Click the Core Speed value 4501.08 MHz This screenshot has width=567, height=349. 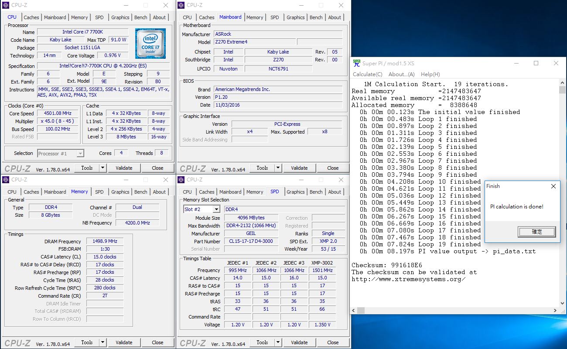tap(58, 113)
